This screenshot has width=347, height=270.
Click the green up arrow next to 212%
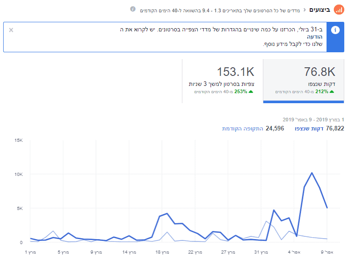pos(332,91)
